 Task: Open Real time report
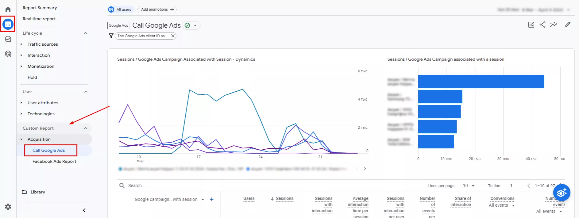tap(39, 19)
